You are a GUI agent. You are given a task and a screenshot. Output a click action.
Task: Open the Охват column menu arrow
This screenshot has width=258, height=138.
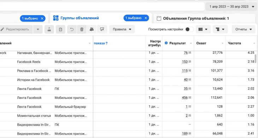pos(222,43)
